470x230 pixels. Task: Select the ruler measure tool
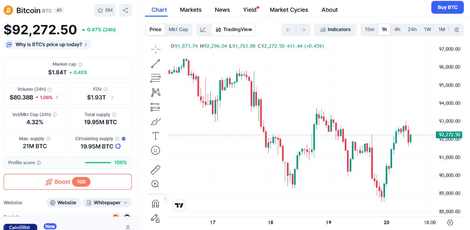tap(155, 169)
